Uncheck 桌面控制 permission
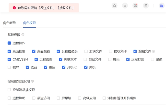 (9, 51)
